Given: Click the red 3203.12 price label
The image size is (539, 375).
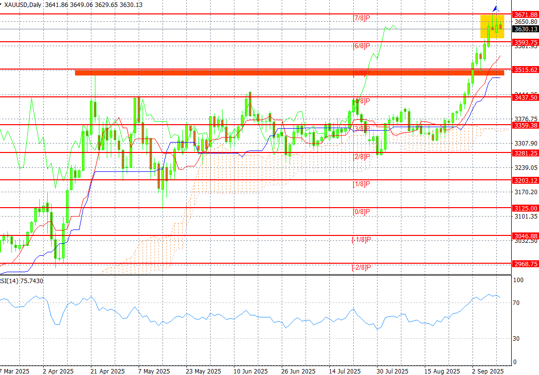Looking at the screenshot, I should [x=525, y=180].
